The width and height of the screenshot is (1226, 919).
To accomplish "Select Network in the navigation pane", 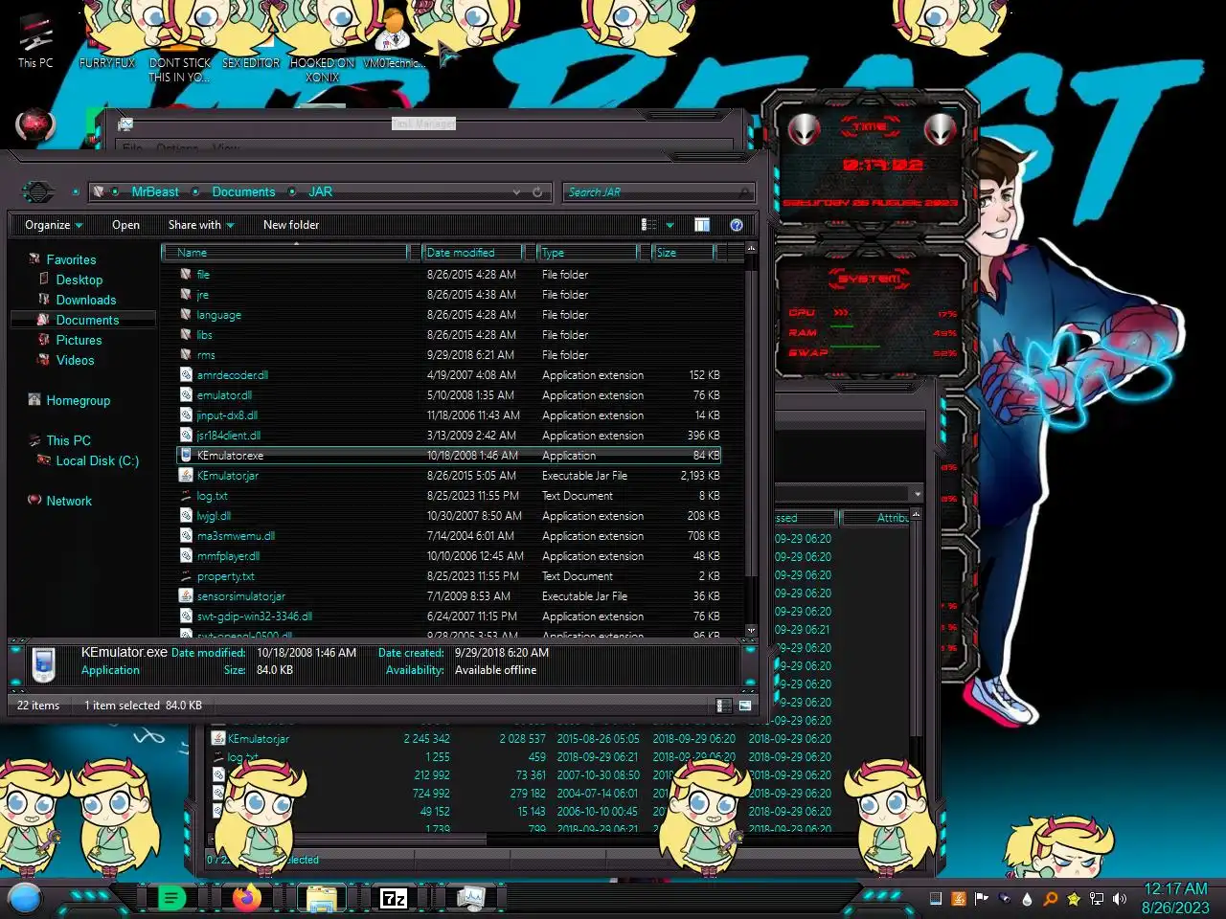I will 69,502.
